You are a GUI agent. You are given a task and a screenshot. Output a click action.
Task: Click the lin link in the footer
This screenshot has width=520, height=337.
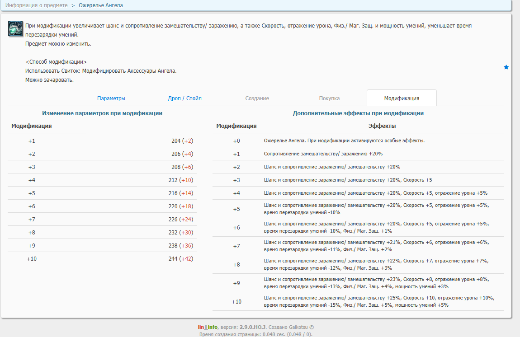(x=201, y=327)
